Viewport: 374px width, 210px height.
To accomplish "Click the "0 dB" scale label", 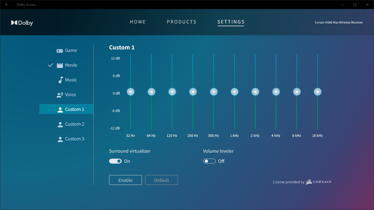I will (x=116, y=93).
